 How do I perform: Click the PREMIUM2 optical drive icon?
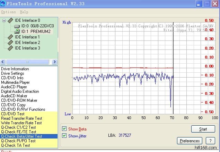[x=17, y=32]
